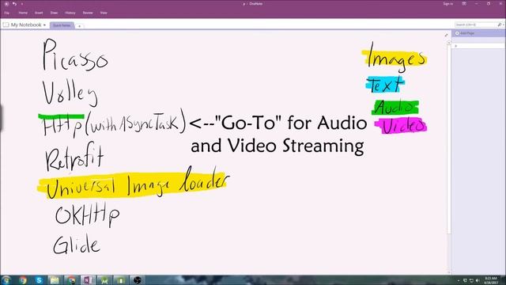Select the untitled page in the page list

point(478,46)
